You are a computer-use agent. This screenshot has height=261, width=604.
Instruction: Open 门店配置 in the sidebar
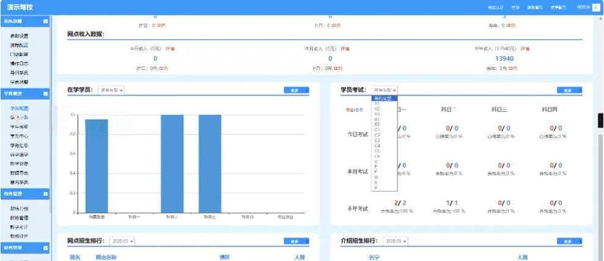20,55
